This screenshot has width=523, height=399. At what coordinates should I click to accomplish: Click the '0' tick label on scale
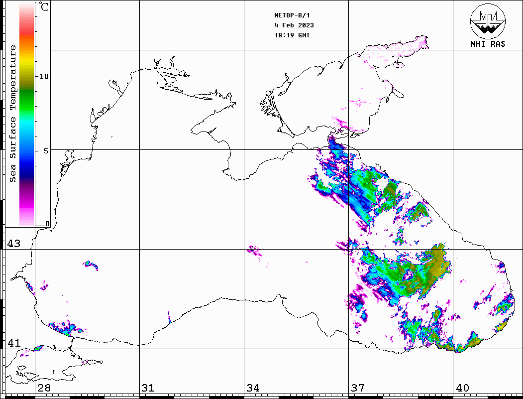47,224
